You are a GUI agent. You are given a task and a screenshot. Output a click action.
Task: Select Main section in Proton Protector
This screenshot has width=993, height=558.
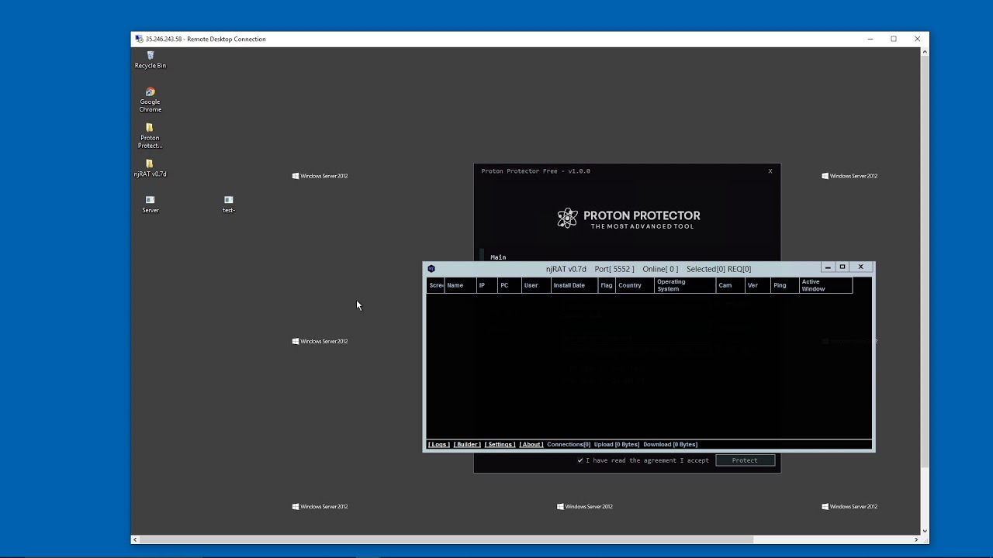[498, 257]
